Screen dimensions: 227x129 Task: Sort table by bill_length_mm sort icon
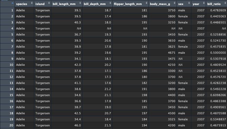pos(80,3)
